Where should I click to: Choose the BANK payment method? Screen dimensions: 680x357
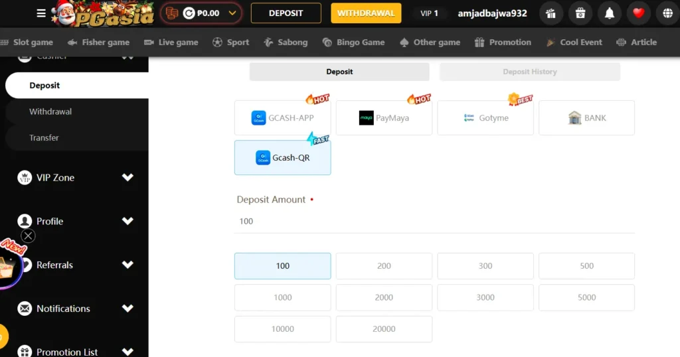tap(587, 118)
